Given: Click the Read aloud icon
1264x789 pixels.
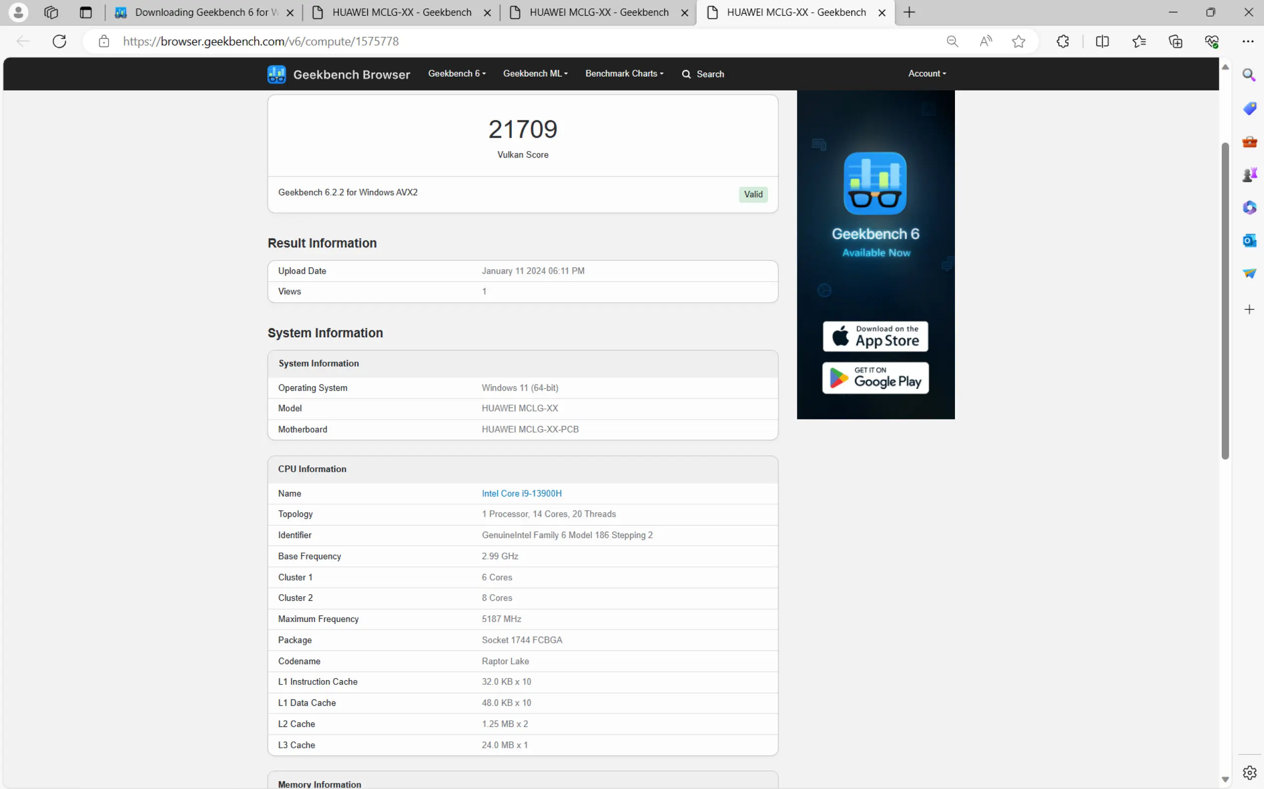Looking at the screenshot, I should tap(985, 41).
